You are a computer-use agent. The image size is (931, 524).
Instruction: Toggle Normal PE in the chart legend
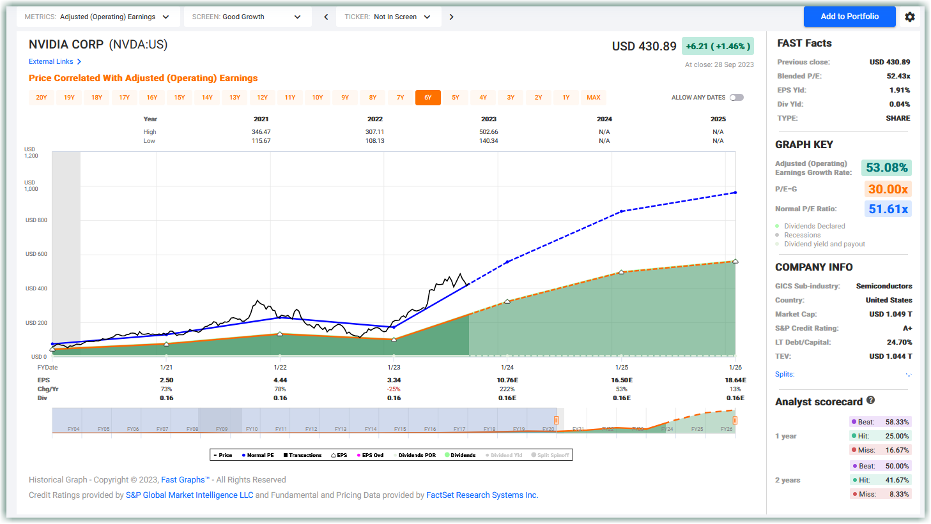pos(258,455)
